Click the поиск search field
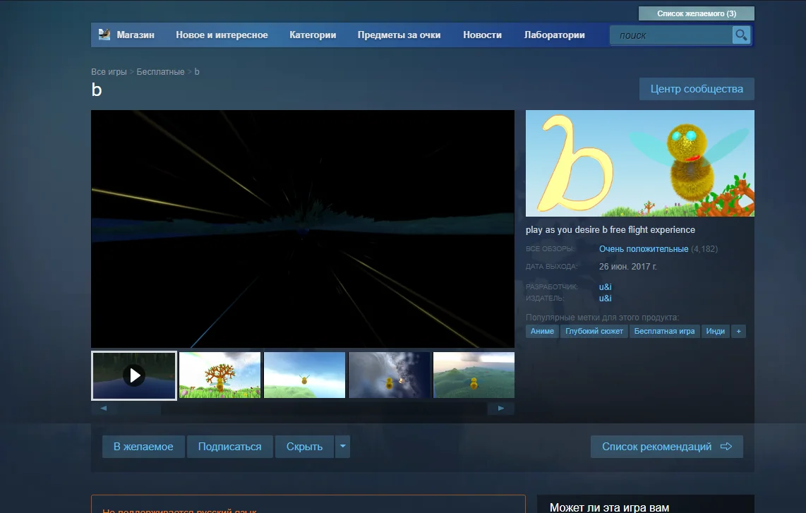 670,35
